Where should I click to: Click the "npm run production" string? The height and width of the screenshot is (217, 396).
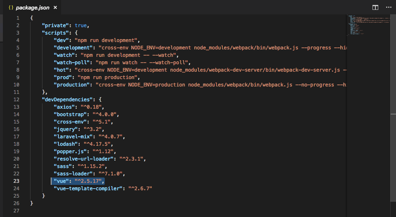click(x=108, y=77)
